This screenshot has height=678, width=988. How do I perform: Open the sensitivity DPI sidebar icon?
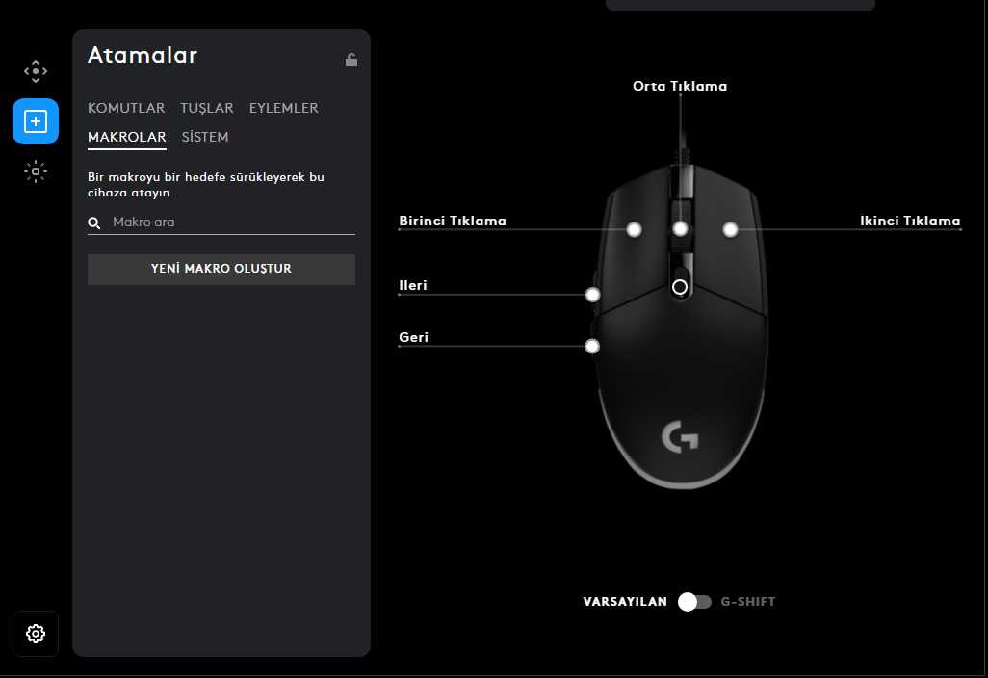point(36,71)
